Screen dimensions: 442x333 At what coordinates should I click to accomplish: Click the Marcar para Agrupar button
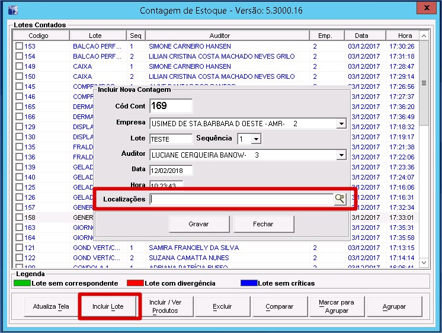(x=336, y=306)
